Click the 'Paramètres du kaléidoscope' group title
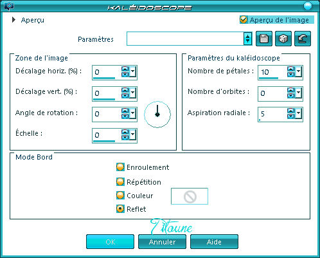 click(x=234, y=58)
